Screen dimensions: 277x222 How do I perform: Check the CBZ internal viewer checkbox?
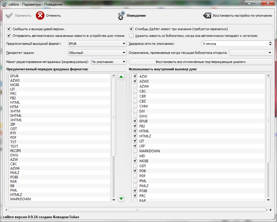point(135,101)
